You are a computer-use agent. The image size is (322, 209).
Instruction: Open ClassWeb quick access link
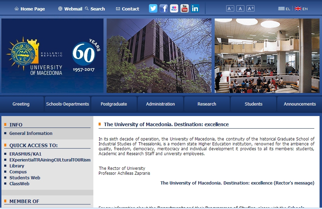tap(19, 184)
